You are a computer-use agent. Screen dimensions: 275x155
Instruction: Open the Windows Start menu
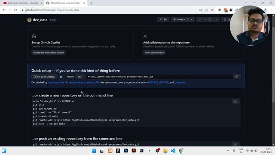pos(94,151)
